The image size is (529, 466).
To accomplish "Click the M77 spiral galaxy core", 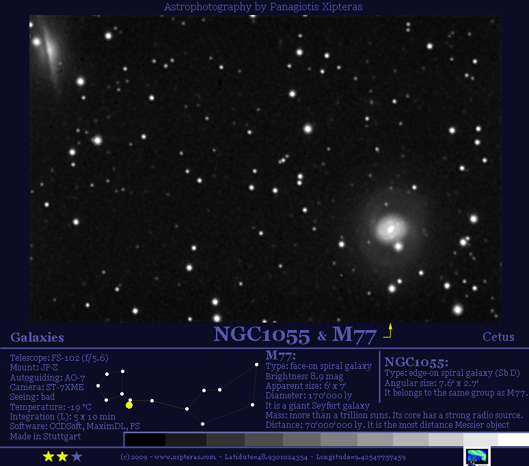I will (x=391, y=230).
